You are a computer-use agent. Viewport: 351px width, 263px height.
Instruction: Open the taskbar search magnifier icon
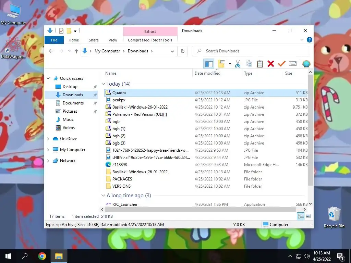25,256
